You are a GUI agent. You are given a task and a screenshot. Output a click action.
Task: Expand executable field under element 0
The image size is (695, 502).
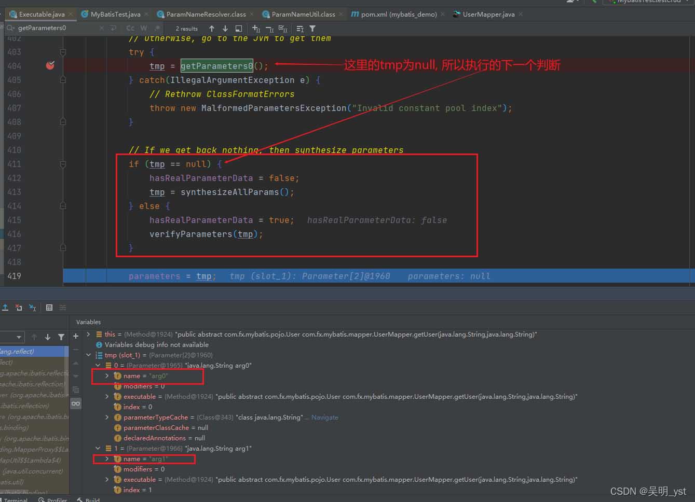107,397
